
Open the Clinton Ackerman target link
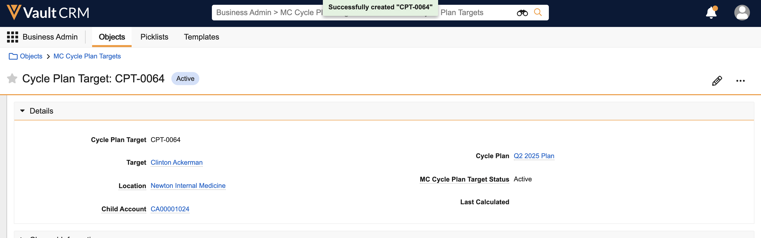(176, 162)
